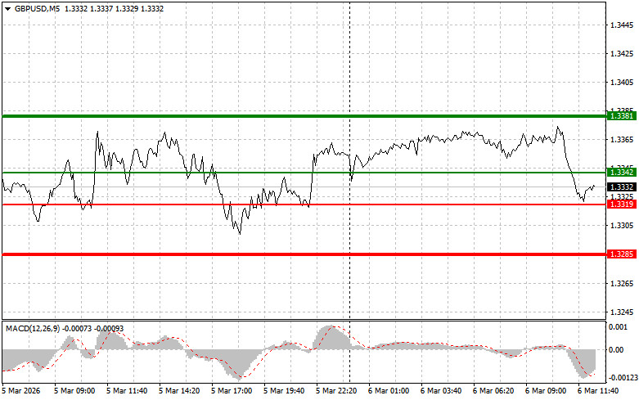Screen dimensions: 639x400
Task: Click the 5 Mar 2026 date label
Action: point(24,392)
